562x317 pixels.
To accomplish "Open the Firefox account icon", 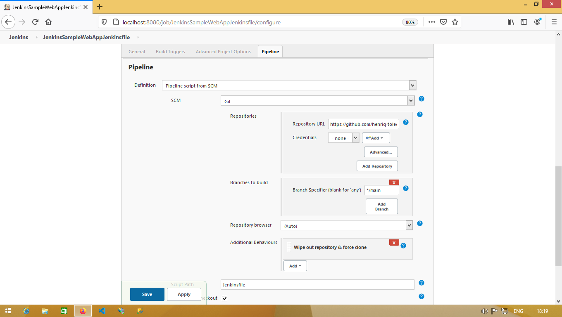I will [537, 22].
